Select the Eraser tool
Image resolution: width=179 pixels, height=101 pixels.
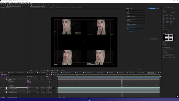point(29,4)
